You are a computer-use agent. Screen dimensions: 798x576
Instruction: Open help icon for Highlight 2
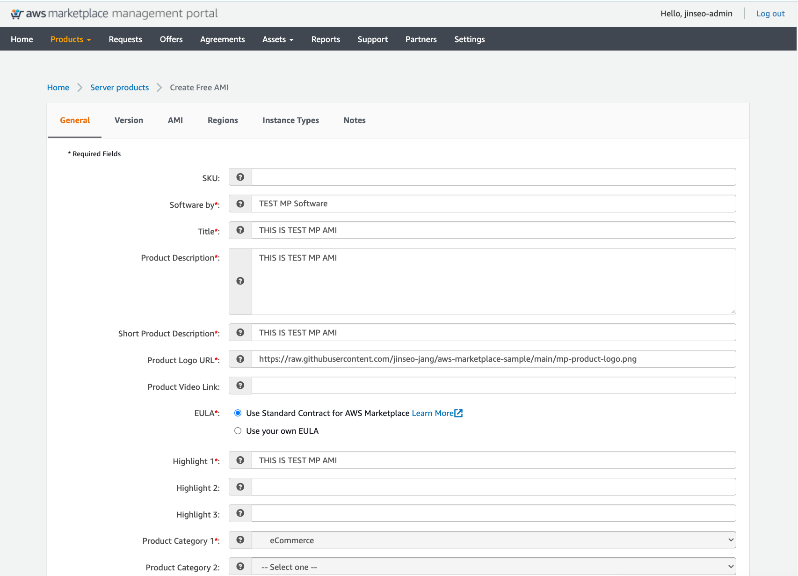pyautogui.click(x=240, y=487)
